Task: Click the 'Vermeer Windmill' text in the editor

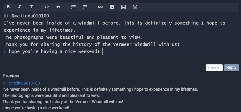Action: point(134,44)
